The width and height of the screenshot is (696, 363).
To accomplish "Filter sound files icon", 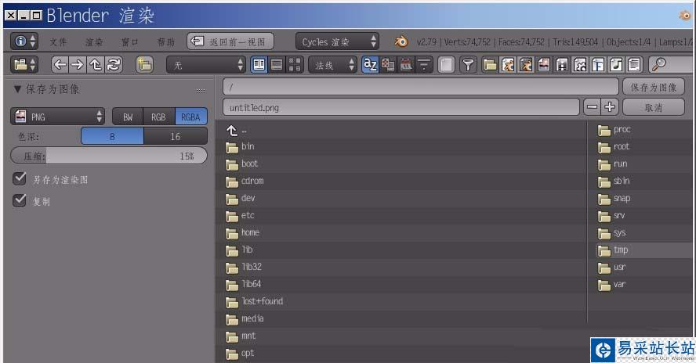I will (616, 65).
